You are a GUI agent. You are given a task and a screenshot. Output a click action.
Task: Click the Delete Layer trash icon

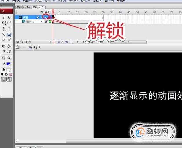[30, 42]
